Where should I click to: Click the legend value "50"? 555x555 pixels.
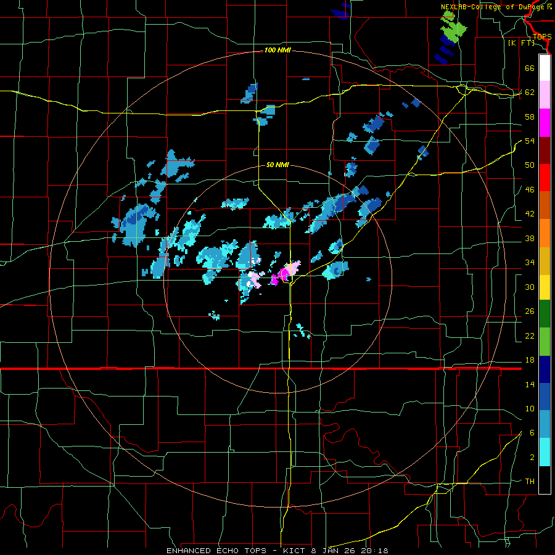tap(530, 165)
